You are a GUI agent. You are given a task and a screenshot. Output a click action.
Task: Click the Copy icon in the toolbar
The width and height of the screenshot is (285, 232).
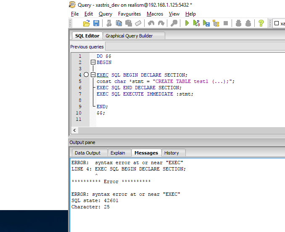(x=119, y=24)
